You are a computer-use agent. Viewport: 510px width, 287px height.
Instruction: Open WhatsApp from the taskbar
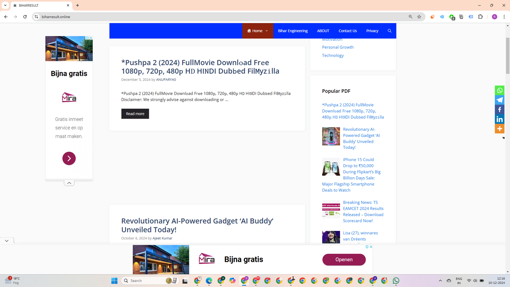396,281
